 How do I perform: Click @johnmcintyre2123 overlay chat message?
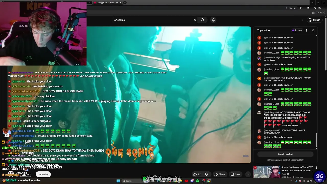(x=82, y=101)
